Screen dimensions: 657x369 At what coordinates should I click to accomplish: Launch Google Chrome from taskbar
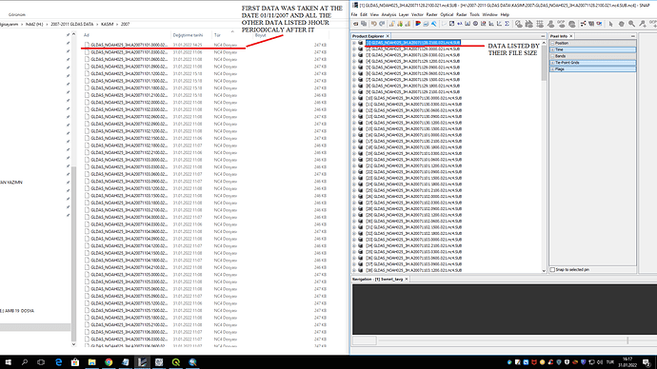[109, 362]
